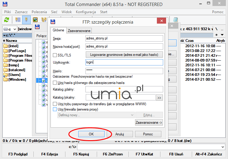Click F7 UtwKat function button
228x159 pixels.
[144, 154]
